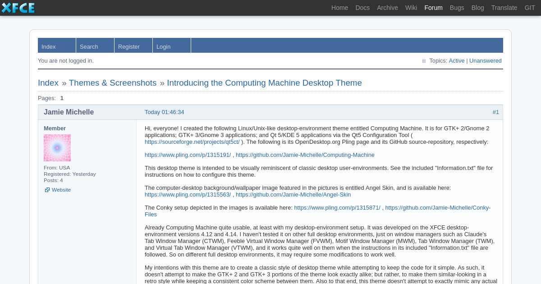
Task: Click the XFCE logo
Action: click(x=18, y=8)
